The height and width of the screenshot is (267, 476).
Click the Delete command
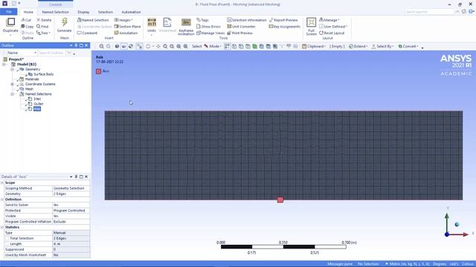[44, 20]
